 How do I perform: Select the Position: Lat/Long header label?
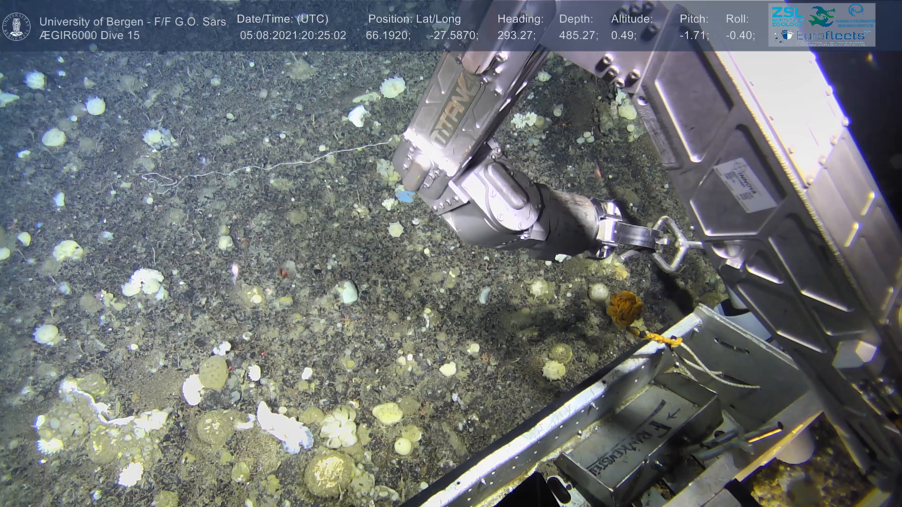tap(414, 19)
